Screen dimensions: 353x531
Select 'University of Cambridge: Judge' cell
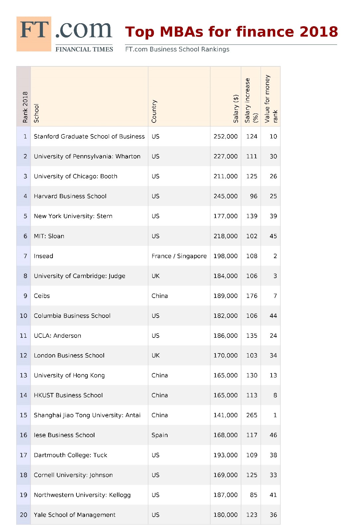(89, 276)
